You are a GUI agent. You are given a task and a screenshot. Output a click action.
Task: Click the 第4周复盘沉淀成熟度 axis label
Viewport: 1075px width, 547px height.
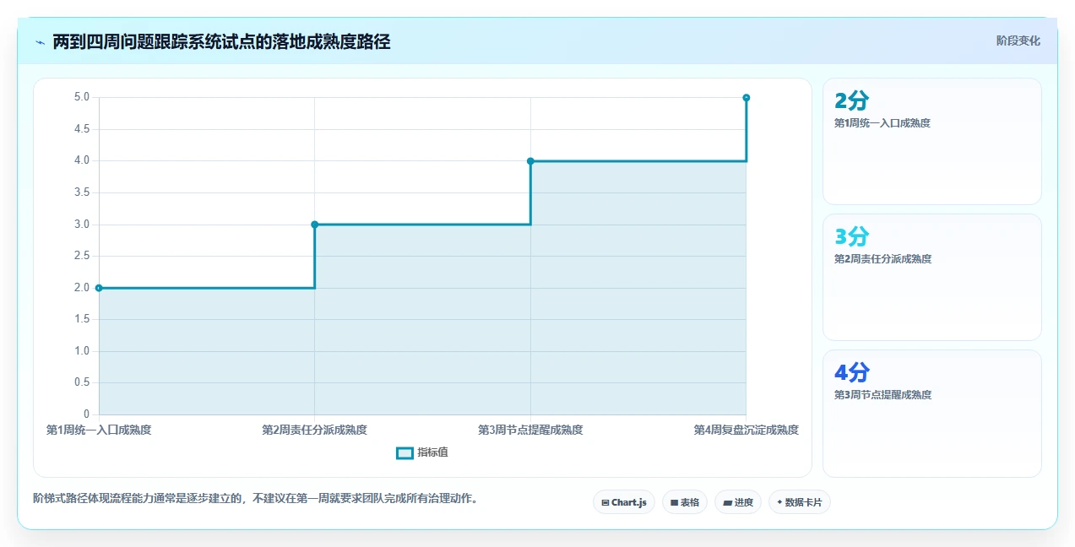[x=747, y=430]
